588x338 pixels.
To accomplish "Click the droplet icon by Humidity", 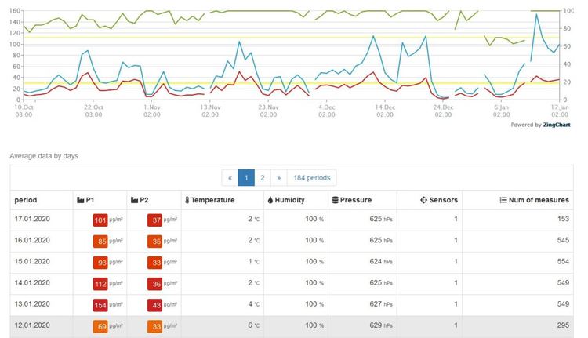I will pyautogui.click(x=270, y=200).
